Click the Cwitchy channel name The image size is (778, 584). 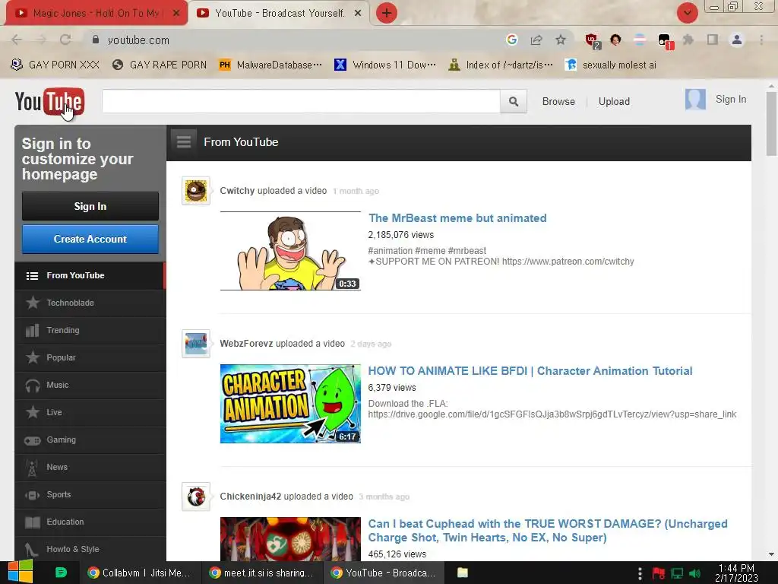[x=237, y=191]
